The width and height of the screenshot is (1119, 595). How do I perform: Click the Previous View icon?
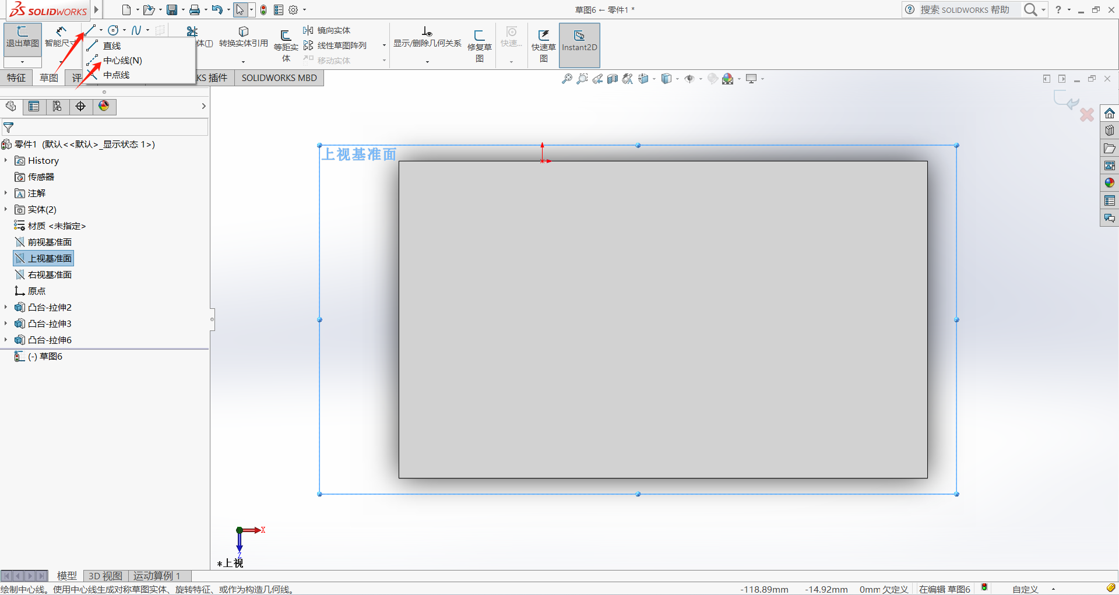597,79
